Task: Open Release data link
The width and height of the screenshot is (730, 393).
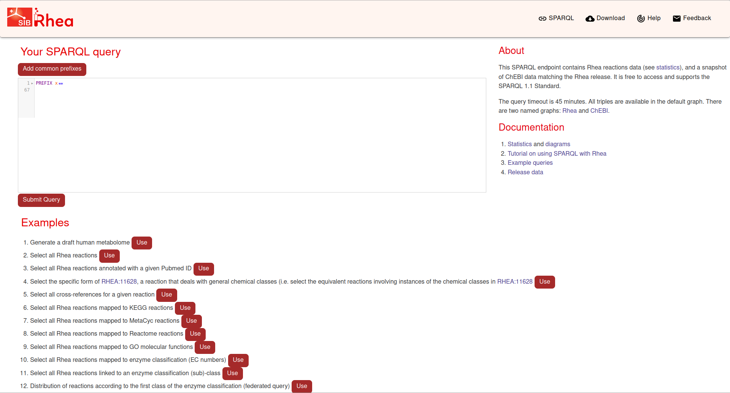Action: 525,172
